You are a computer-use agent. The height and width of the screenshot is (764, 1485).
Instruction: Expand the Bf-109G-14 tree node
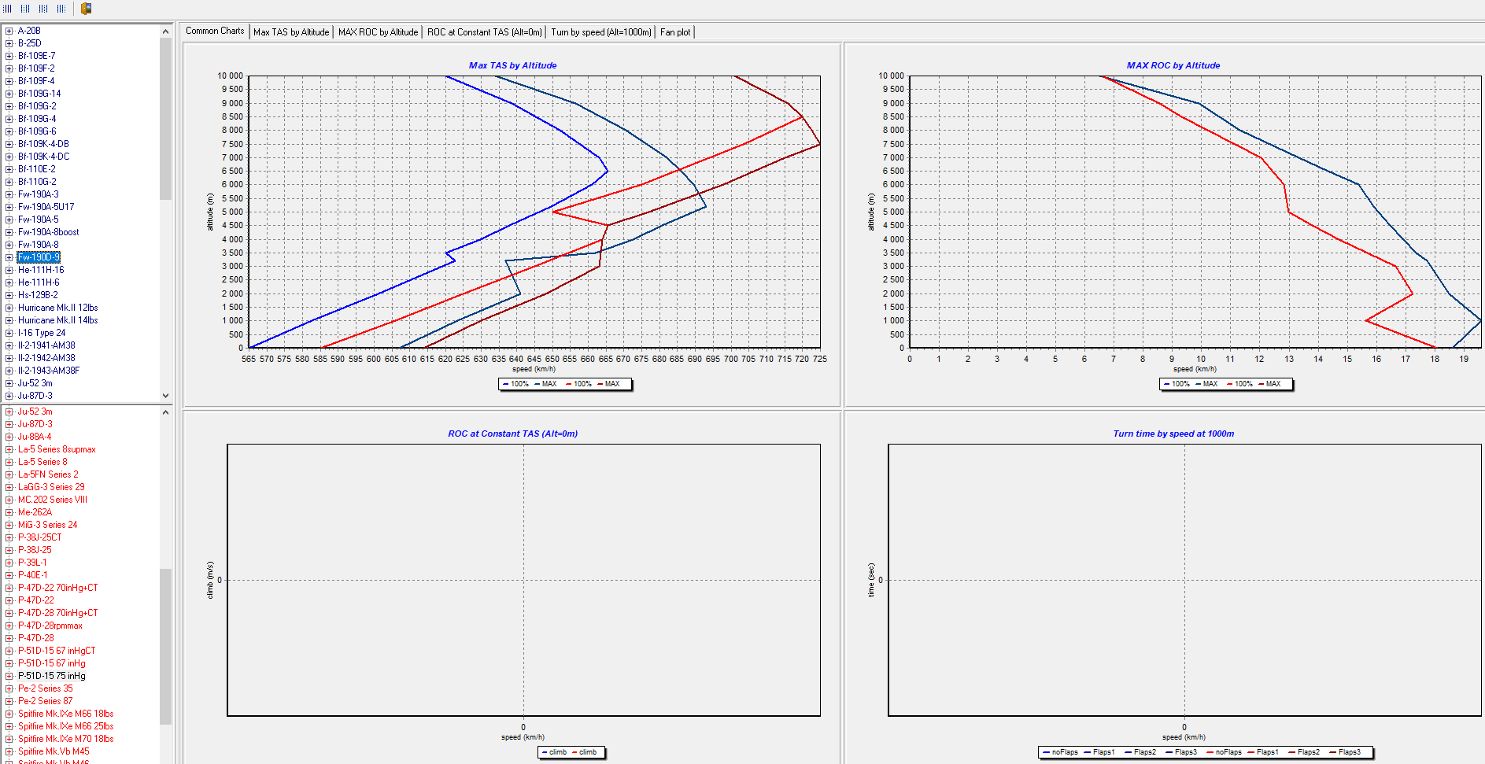pyautogui.click(x=9, y=94)
